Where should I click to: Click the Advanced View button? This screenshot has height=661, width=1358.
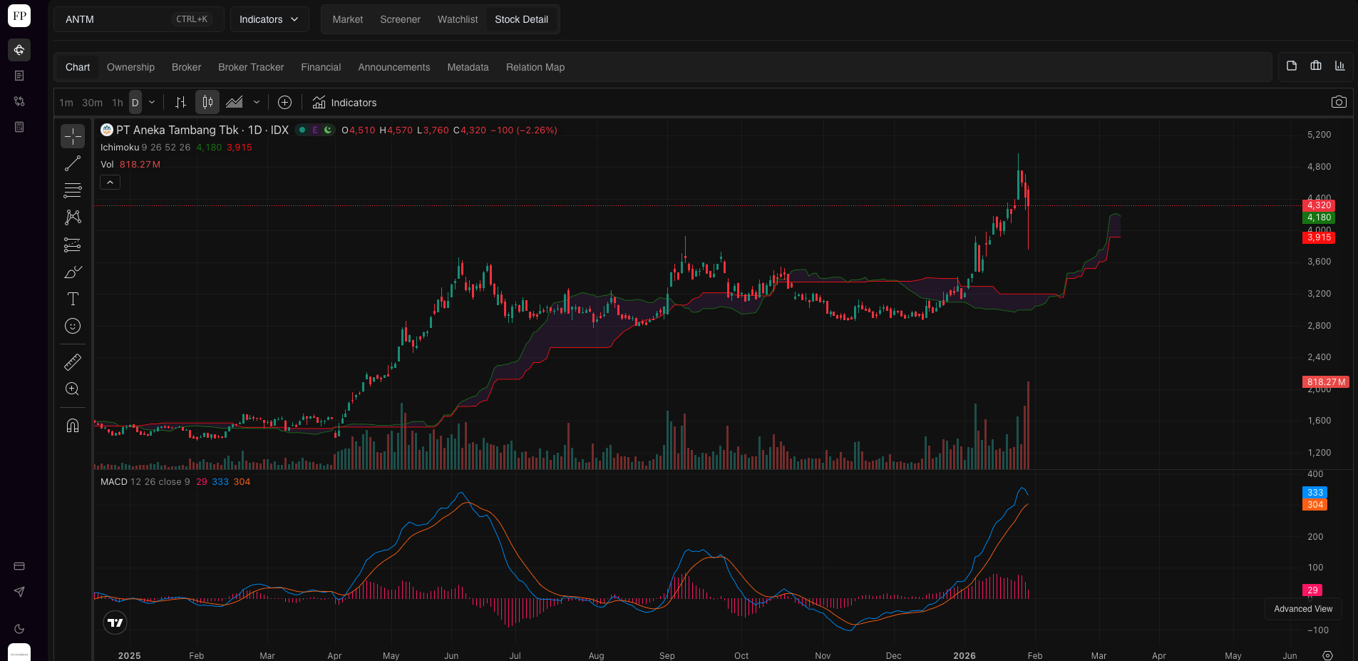(x=1302, y=609)
